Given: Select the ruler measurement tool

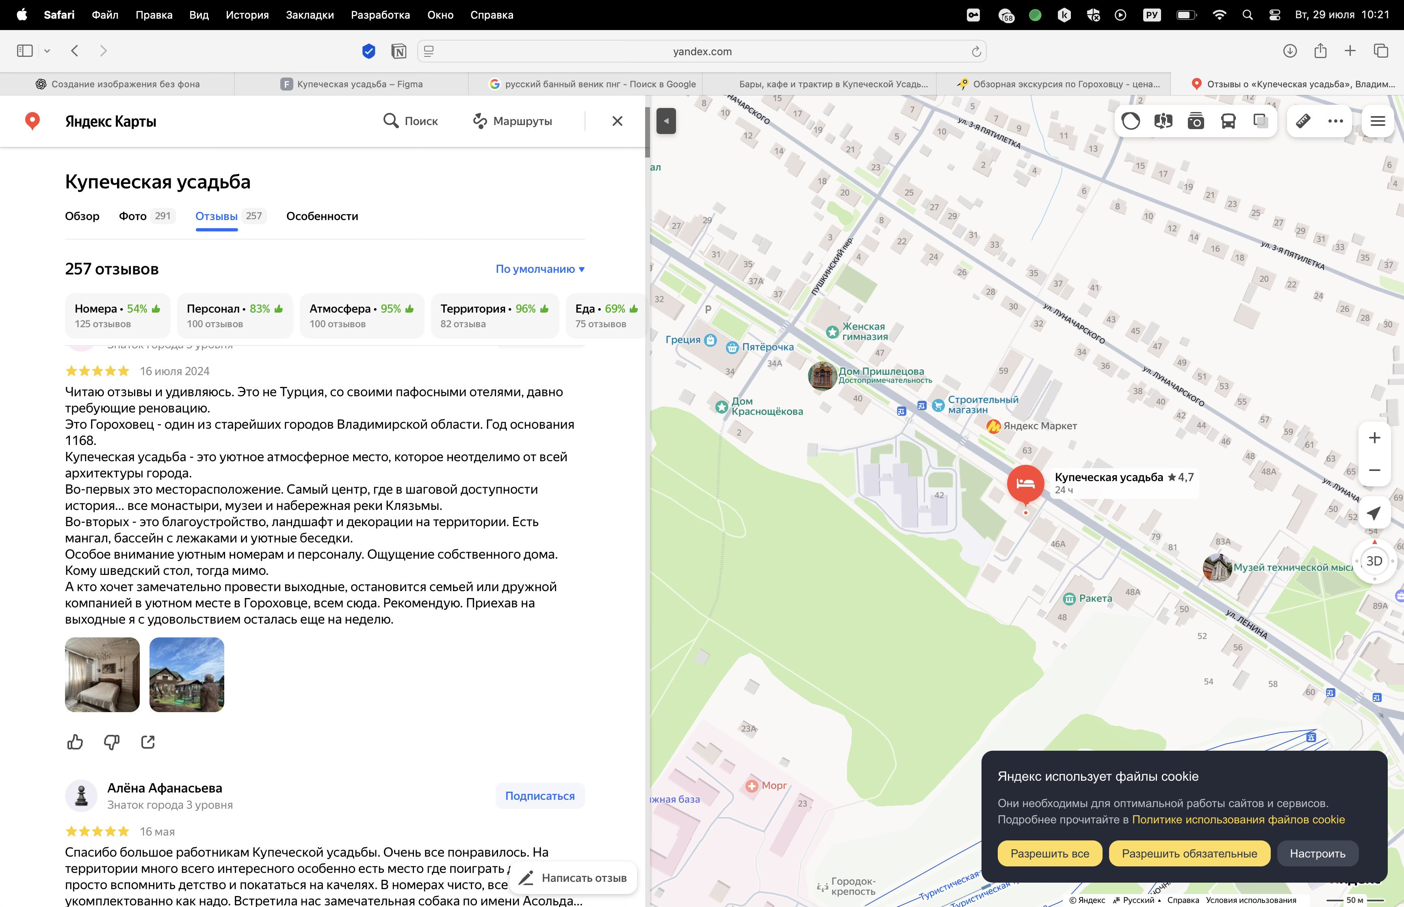Looking at the screenshot, I should point(1303,121).
